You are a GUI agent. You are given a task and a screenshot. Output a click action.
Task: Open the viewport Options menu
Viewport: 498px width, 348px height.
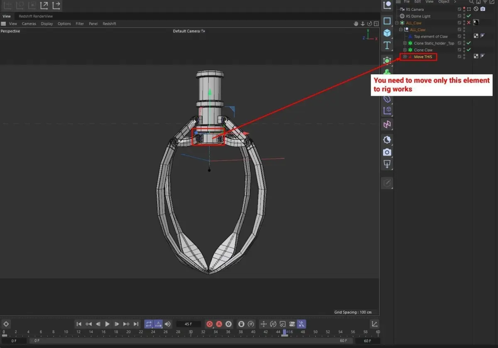(64, 24)
